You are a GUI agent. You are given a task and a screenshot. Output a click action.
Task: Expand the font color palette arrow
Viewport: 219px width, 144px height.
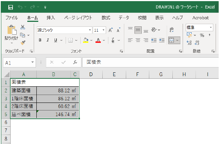pos(104,40)
